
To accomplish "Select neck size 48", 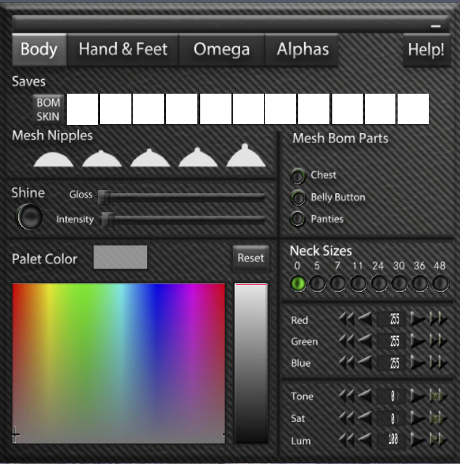I will [x=440, y=283].
